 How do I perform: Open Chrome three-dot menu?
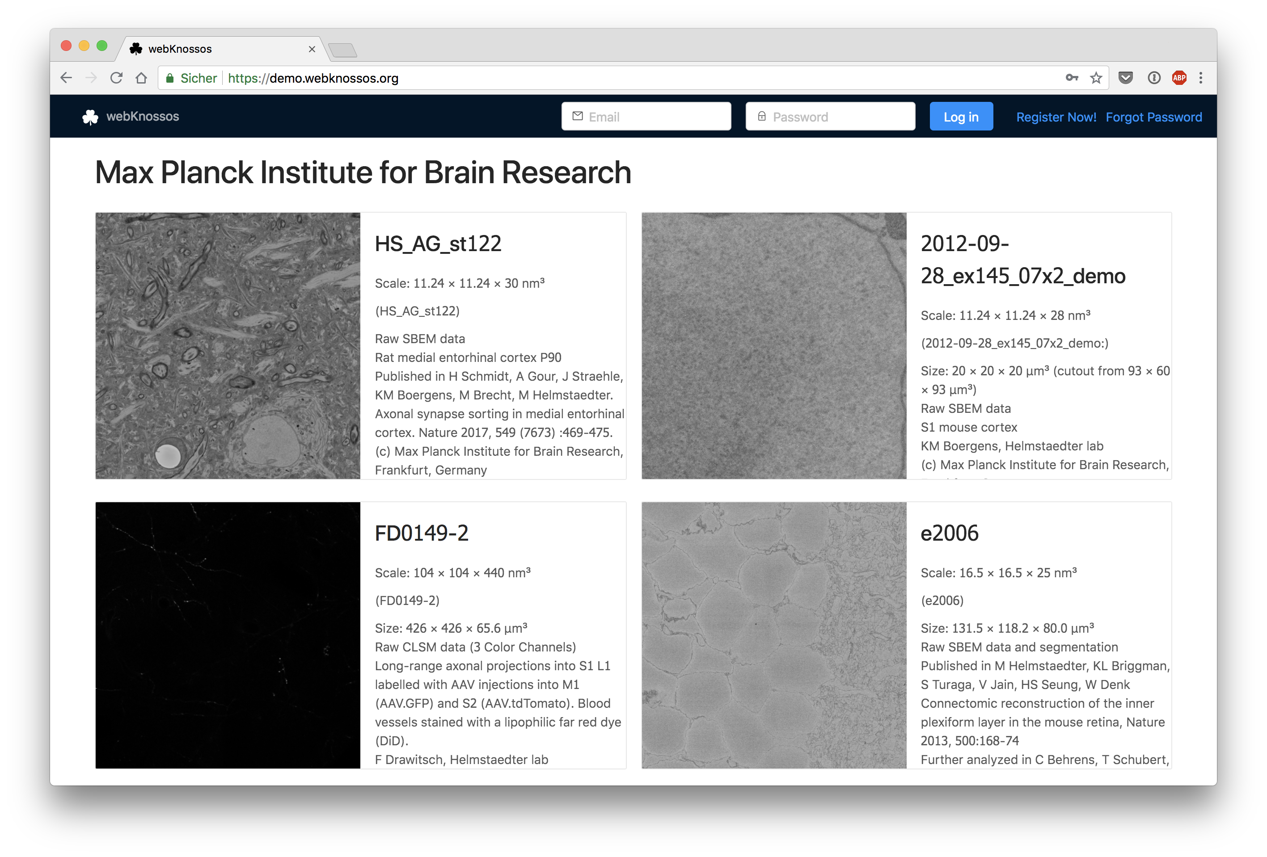click(1200, 78)
